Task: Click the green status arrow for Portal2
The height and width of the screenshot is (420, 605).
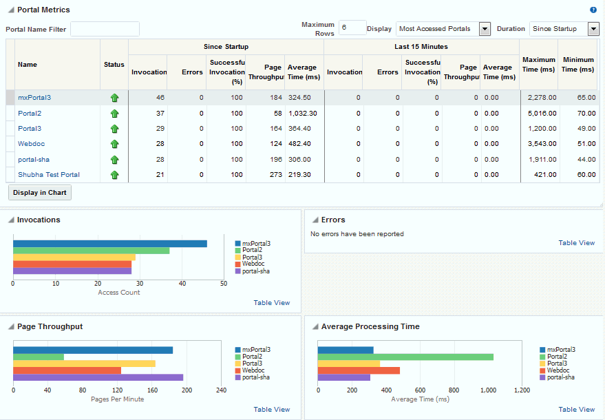Action: 114,114
